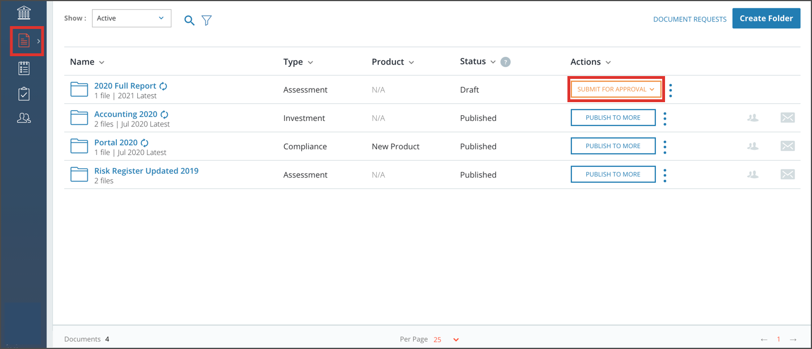Click Publish To More for Accounting 2020

click(x=613, y=117)
